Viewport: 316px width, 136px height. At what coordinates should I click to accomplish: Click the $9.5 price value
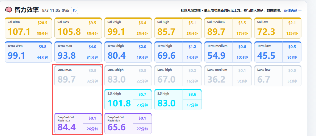coord(92,23)
